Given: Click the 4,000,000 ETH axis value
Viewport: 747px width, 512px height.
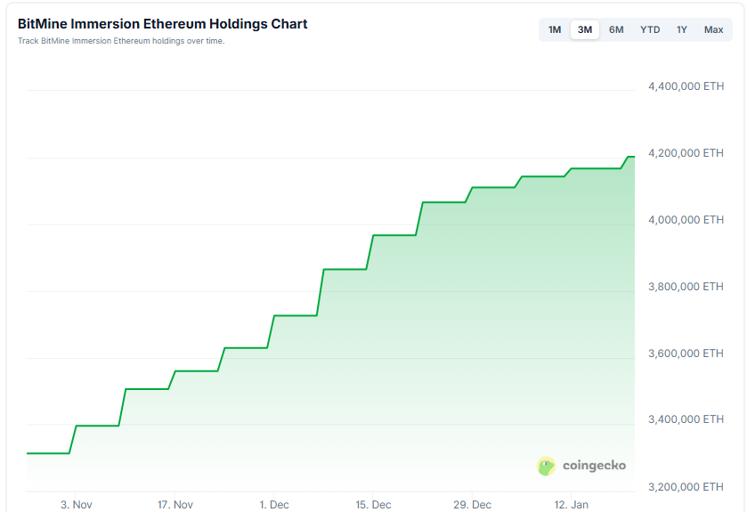Looking at the screenshot, I should (686, 220).
